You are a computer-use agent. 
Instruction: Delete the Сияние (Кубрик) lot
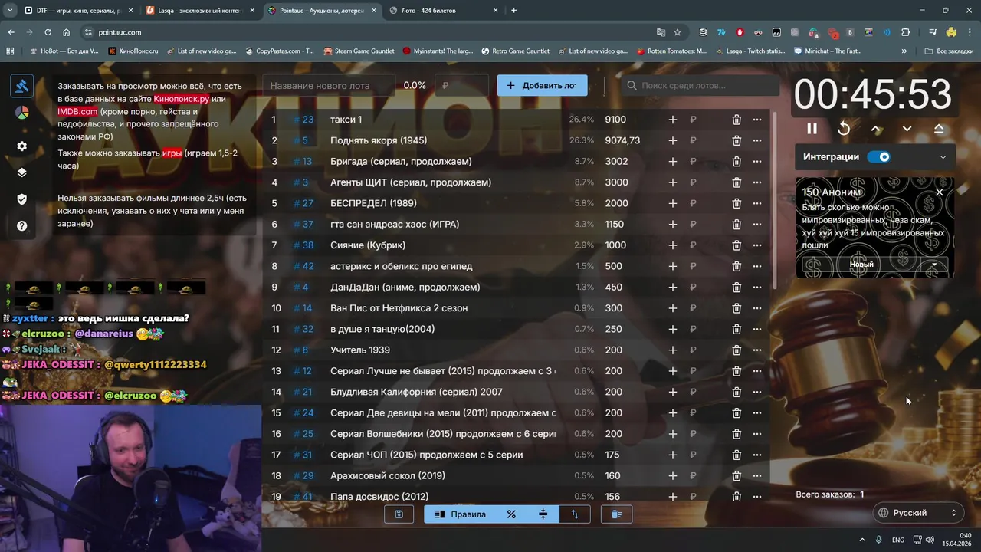(x=737, y=245)
